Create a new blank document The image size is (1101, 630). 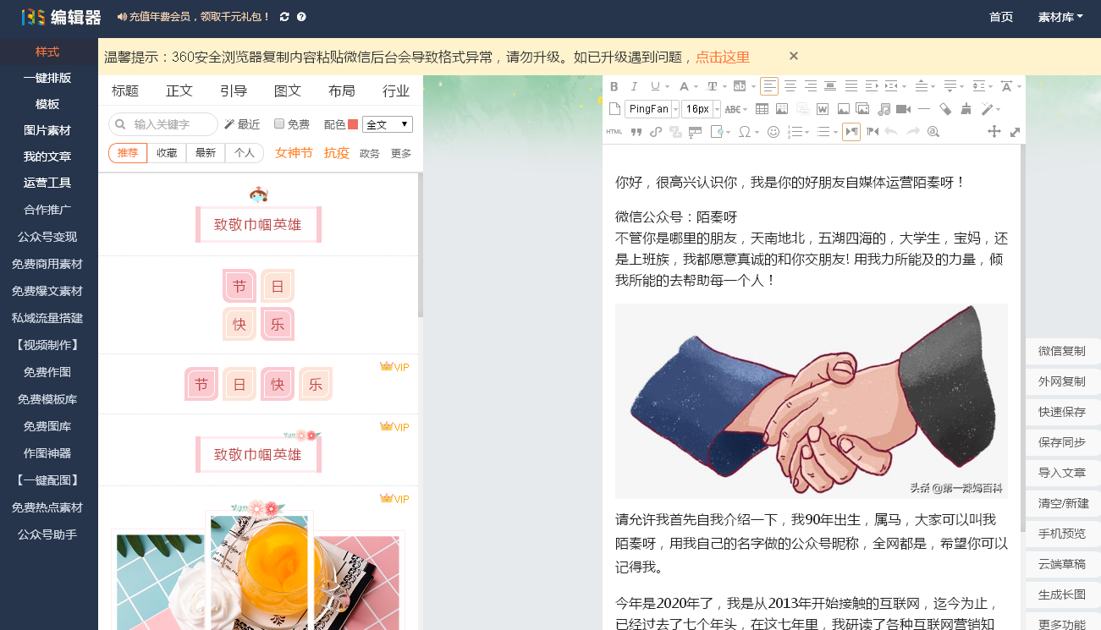click(614, 108)
